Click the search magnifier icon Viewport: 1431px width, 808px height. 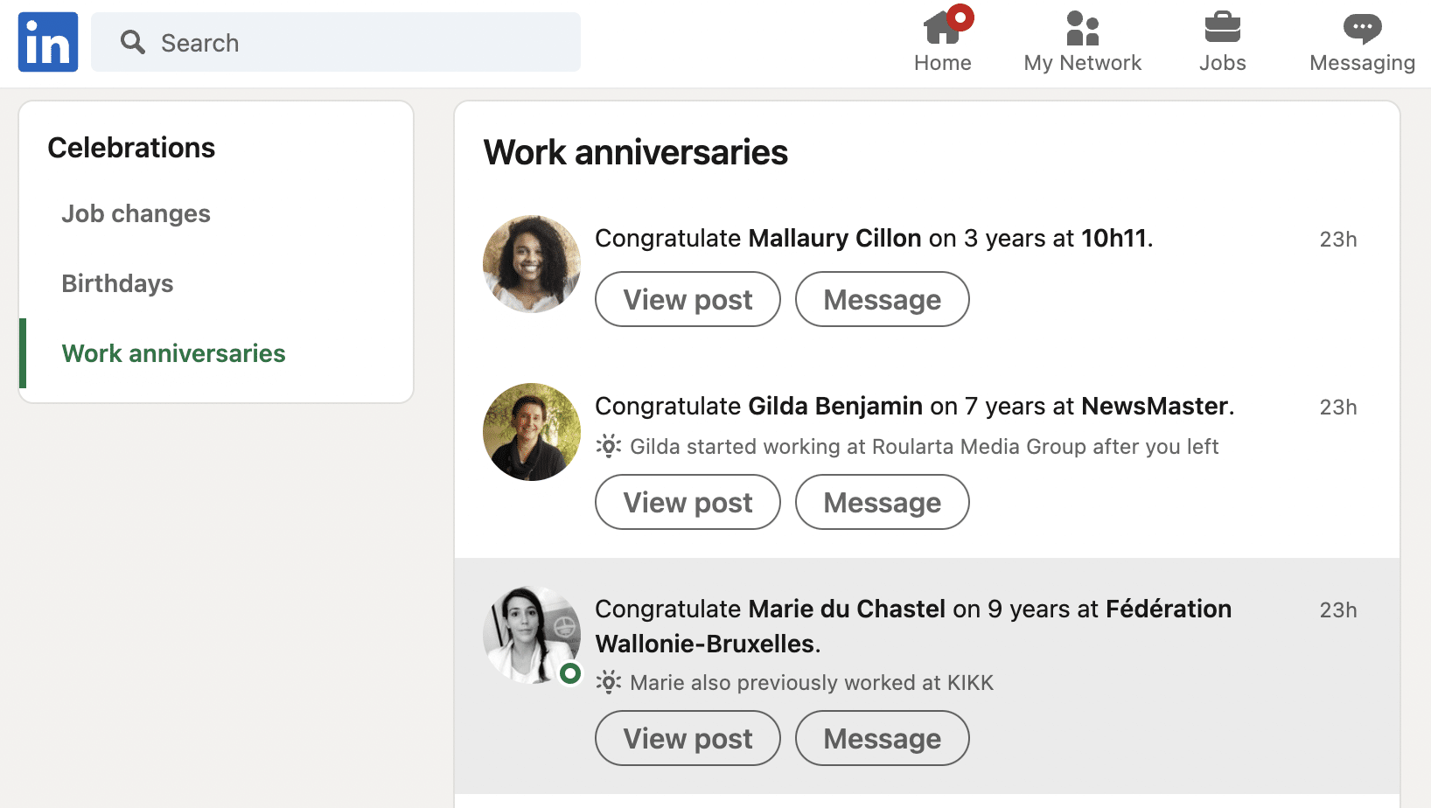click(133, 42)
